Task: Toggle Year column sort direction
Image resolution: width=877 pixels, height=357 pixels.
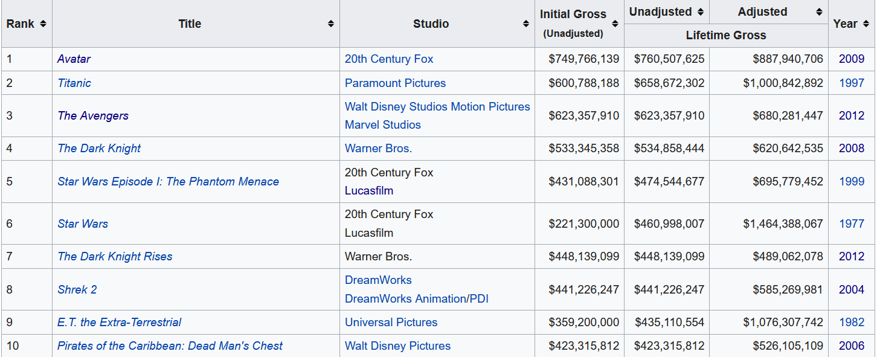Action: point(866,24)
